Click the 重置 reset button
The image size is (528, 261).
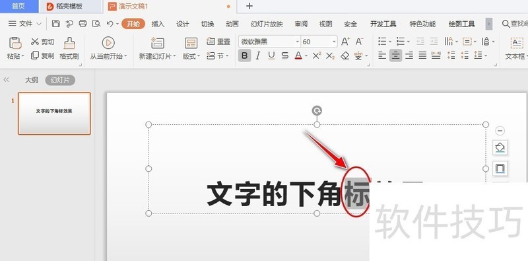[218, 42]
